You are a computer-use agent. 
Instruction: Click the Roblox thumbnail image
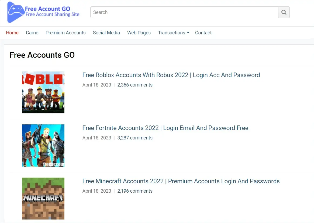point(43,92)
